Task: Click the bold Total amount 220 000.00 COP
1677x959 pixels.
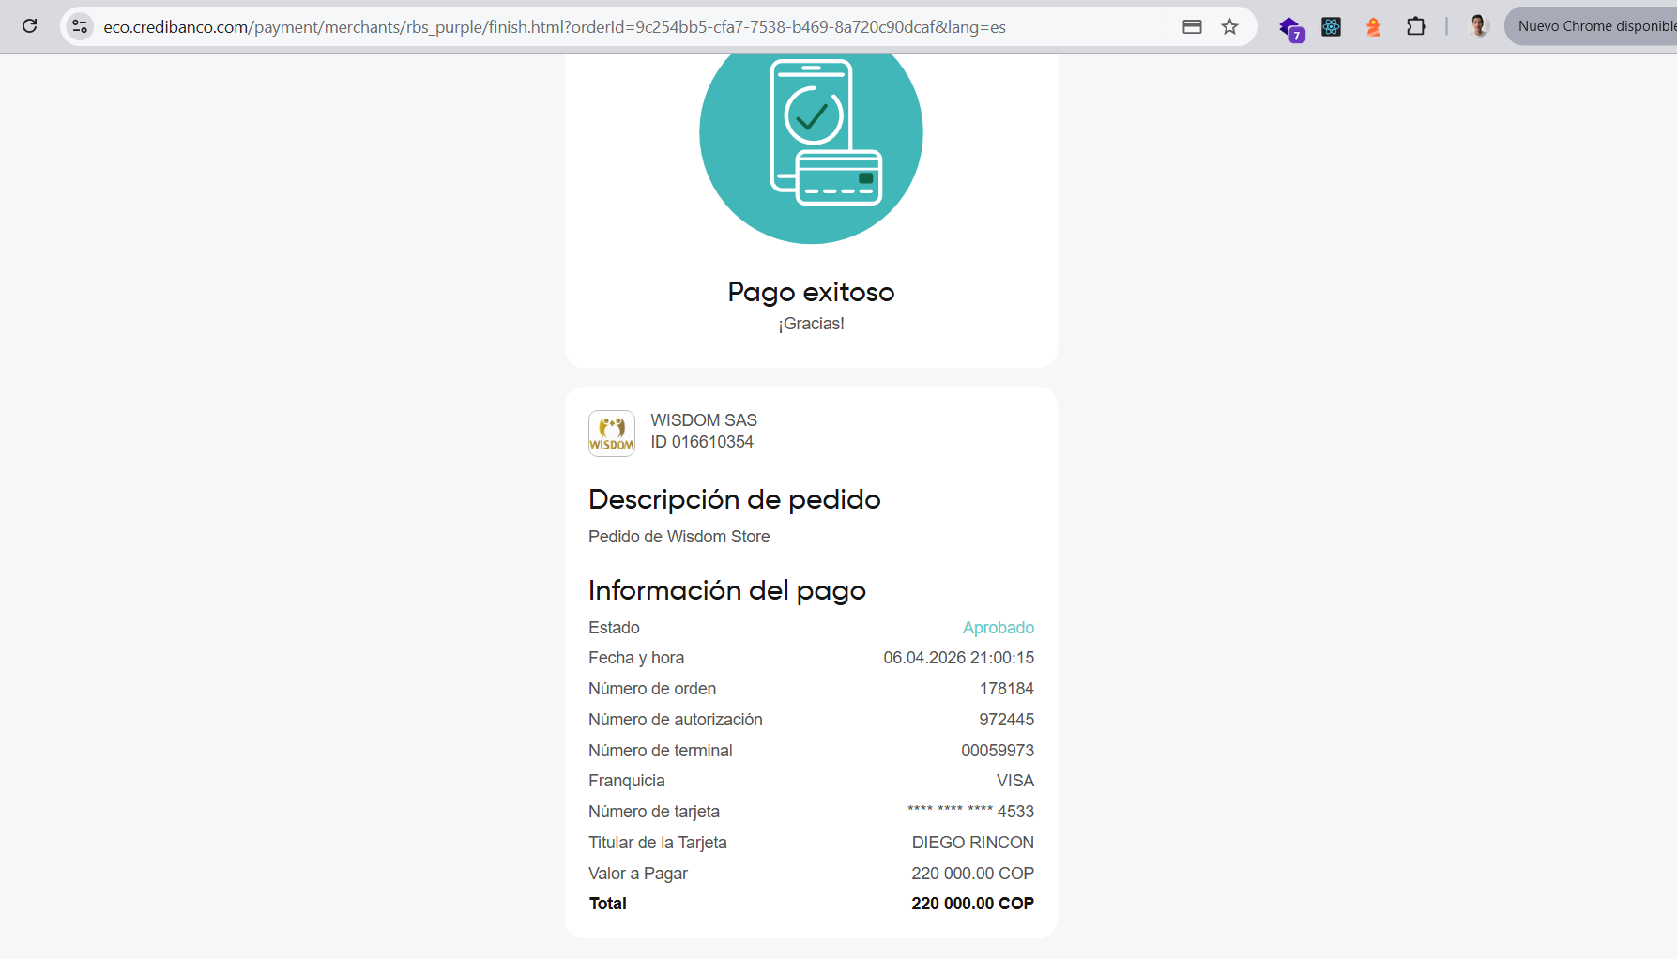Action: pyautogui.click(x=972, y=904)
